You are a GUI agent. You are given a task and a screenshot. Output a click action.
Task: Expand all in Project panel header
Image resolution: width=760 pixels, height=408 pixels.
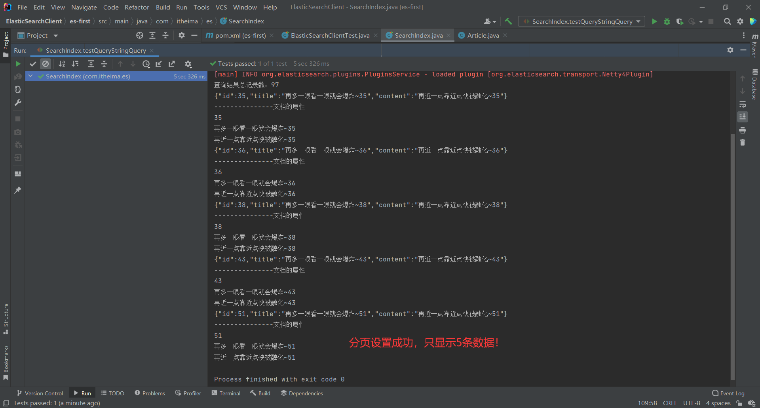(x=152, y=36)
